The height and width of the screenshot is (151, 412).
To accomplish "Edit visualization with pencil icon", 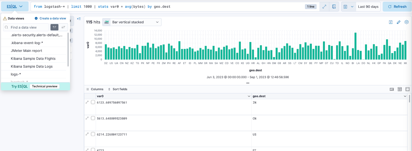I will [x=399, y=22].
